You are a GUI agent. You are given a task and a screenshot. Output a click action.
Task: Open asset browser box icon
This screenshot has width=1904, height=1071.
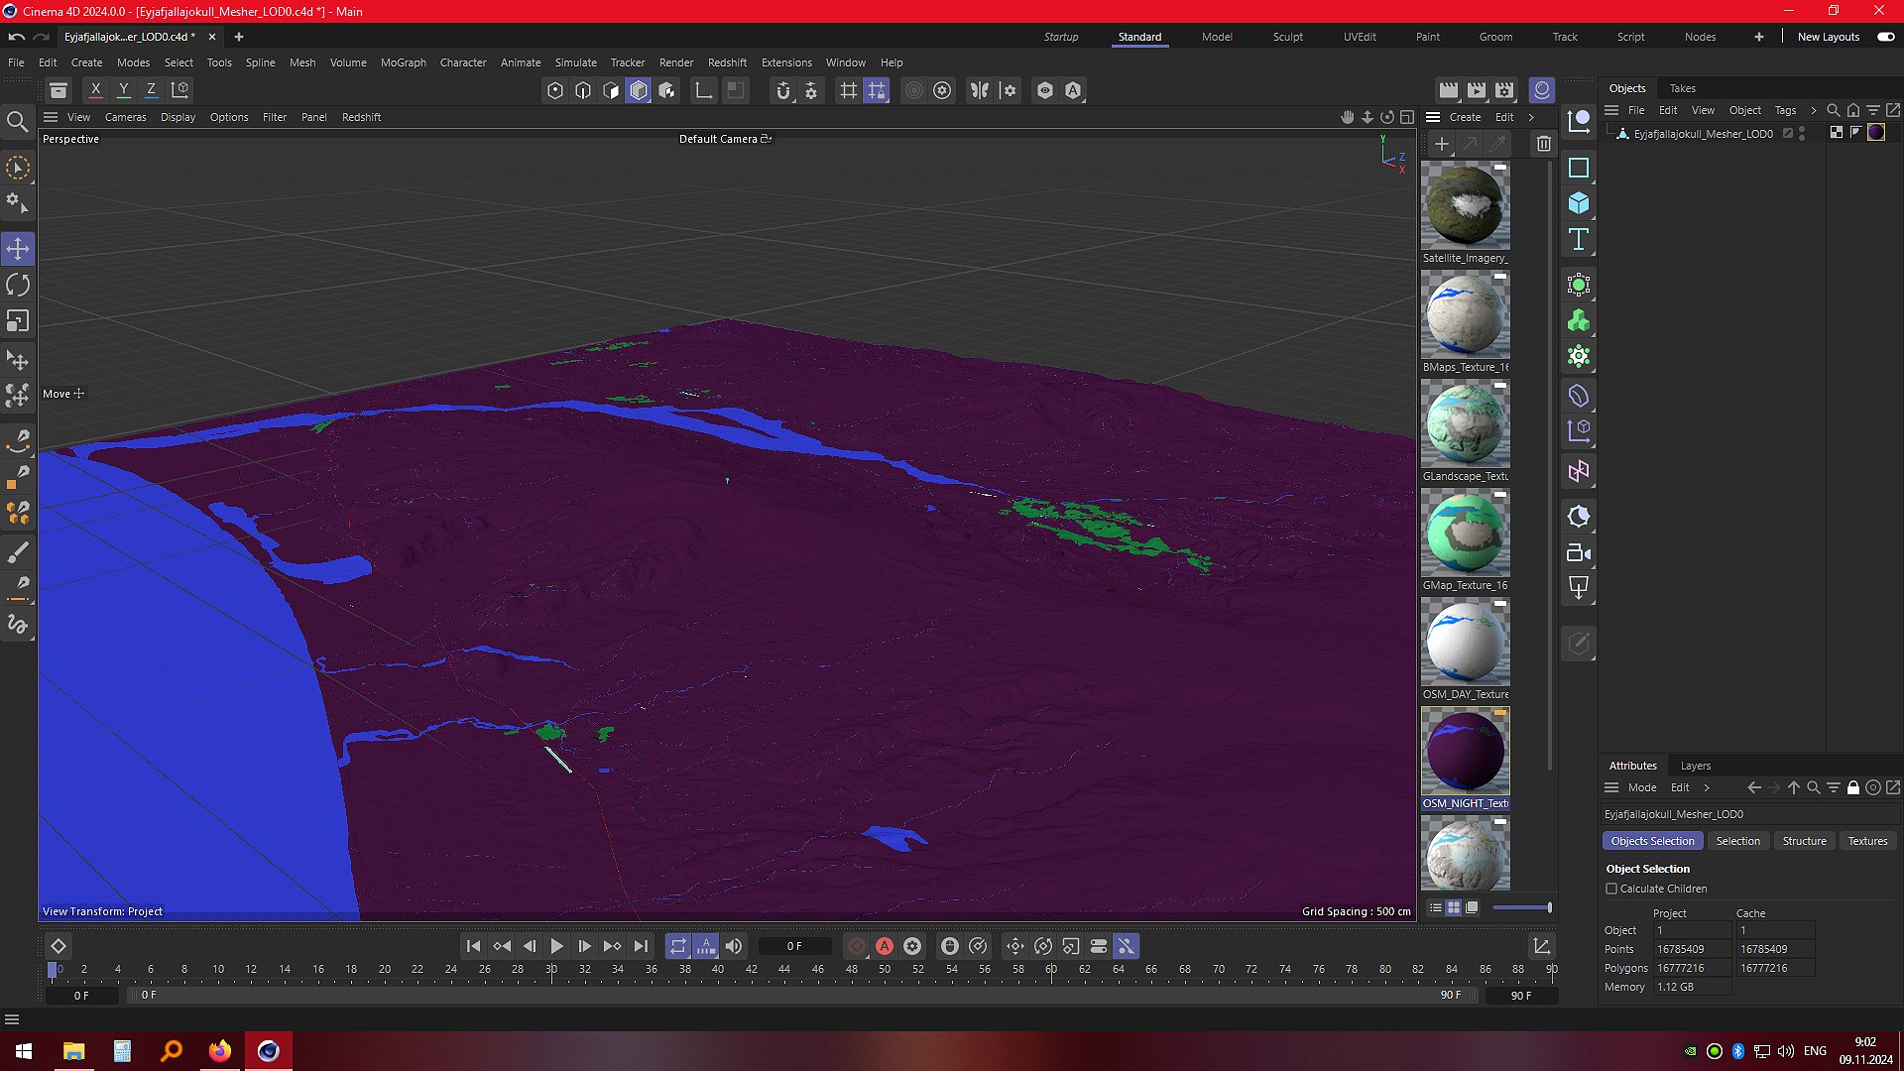(x=59, y=90)
